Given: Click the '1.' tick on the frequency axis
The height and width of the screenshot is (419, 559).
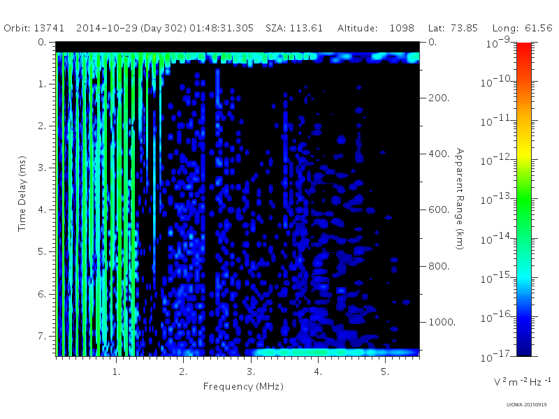Looking at the screenshot, I should click(116, 372).
